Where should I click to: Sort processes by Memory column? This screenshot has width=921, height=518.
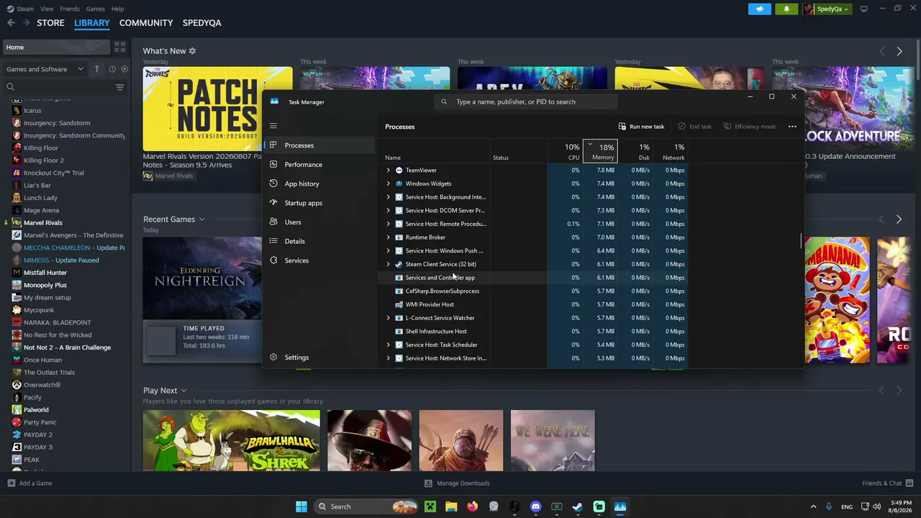600,151
